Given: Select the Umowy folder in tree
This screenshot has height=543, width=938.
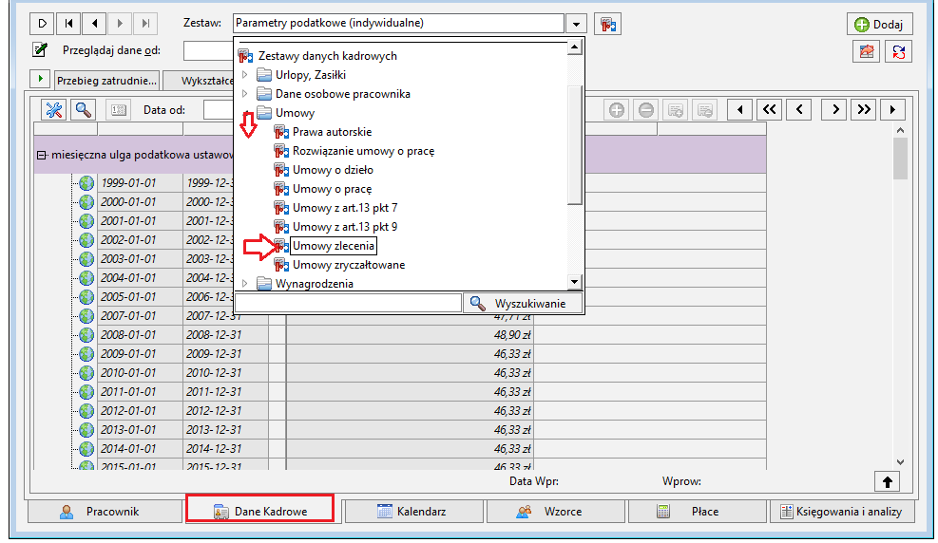Looking at the screenshot, I should (x=295, y=113).
